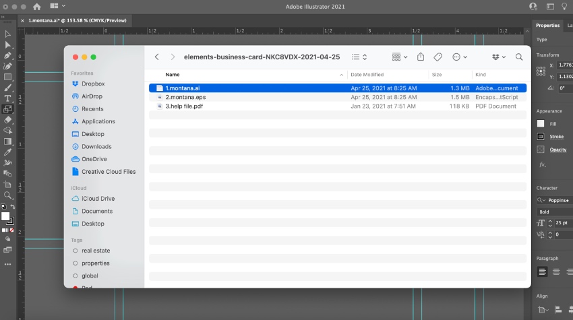Click the Illustrator Home icon
Screen dimensions: 573x320
point(37,7)
